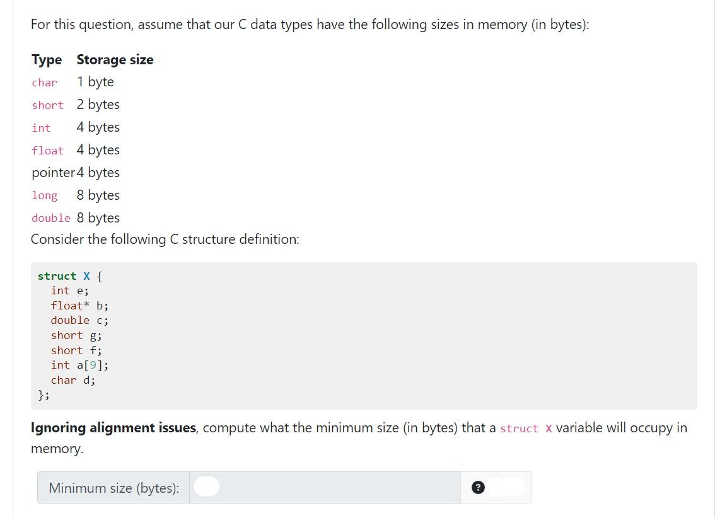Select the struct X keyword in the code
The width and height of the screenshot is (715, 518).
click(x=66, y=276)
